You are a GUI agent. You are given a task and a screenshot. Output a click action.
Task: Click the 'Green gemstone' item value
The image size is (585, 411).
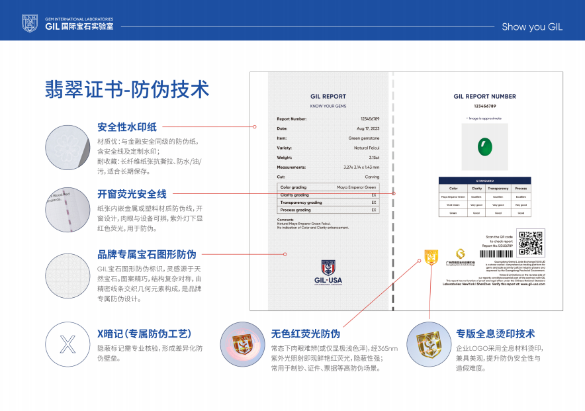pos(364,138)
